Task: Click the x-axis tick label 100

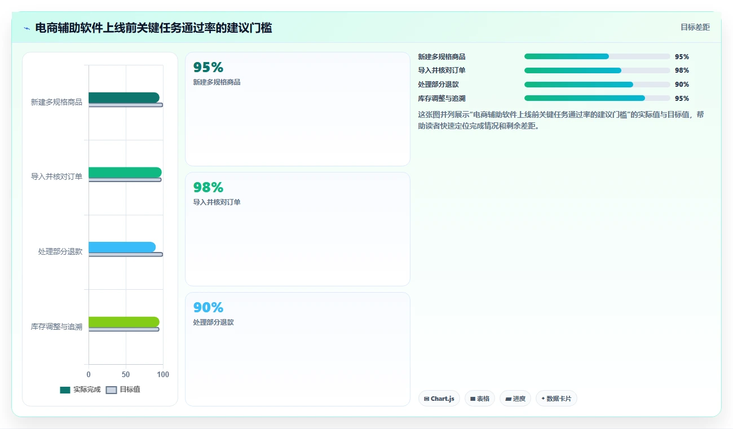Action: (x=163, y=374)
